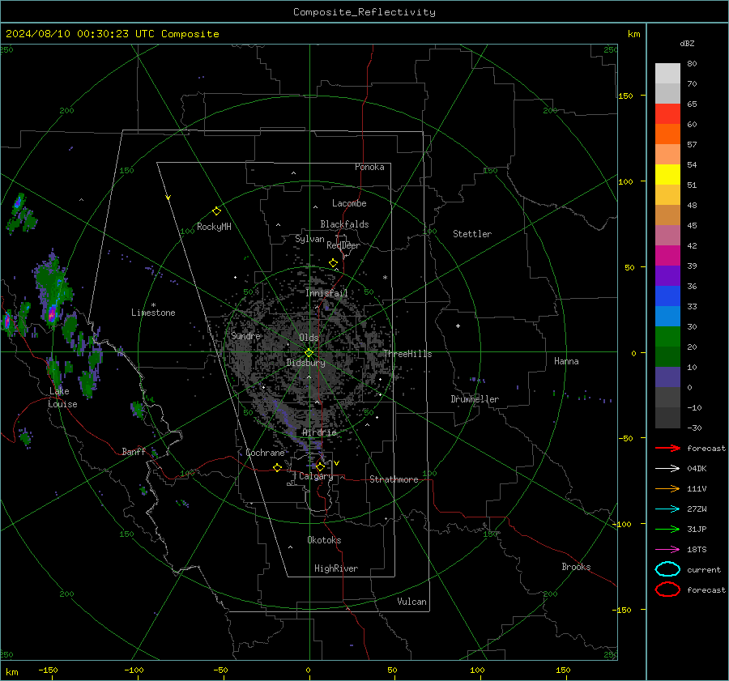Image resolution: width=729 pixels, height=681 pixels.
Task: Click the yellow diamond marker beside RockyMH
Action: 216,211
